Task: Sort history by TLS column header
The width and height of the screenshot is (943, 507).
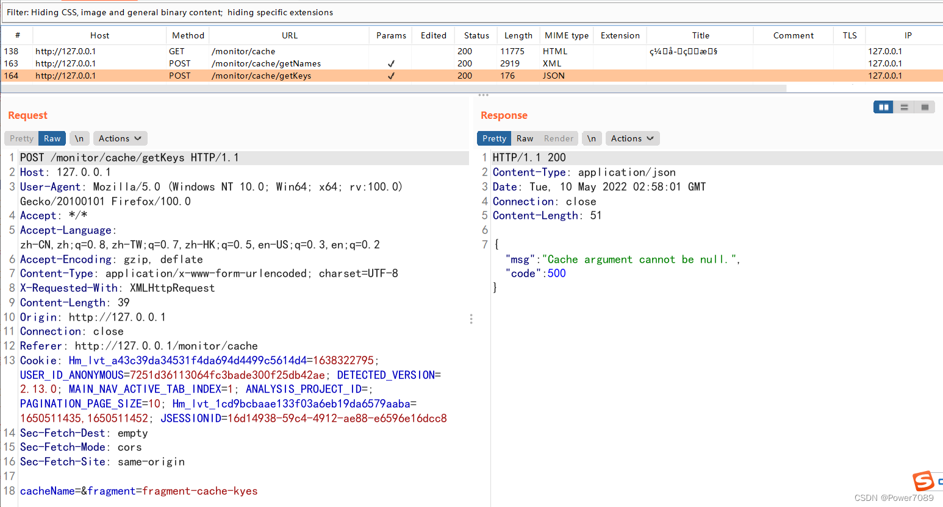Action: (x=850, y=35)
